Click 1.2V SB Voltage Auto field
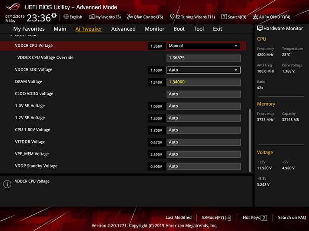This screenshot has width=309, height=231. click(x=203, y=118)
